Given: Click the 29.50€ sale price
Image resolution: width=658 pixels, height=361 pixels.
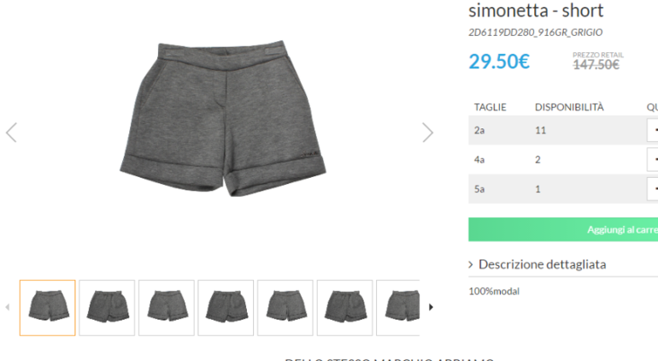Looking at the screenshot, I should coord(499,62).
